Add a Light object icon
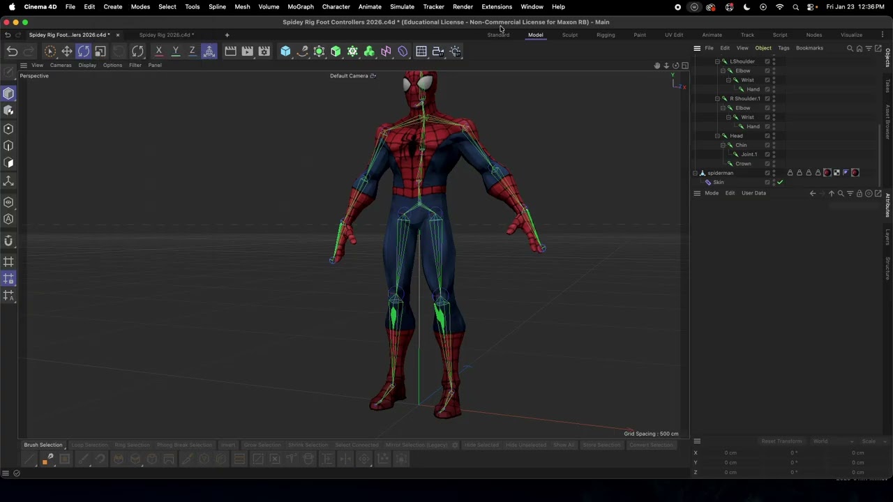893x502 pixels. pos(455,51)
